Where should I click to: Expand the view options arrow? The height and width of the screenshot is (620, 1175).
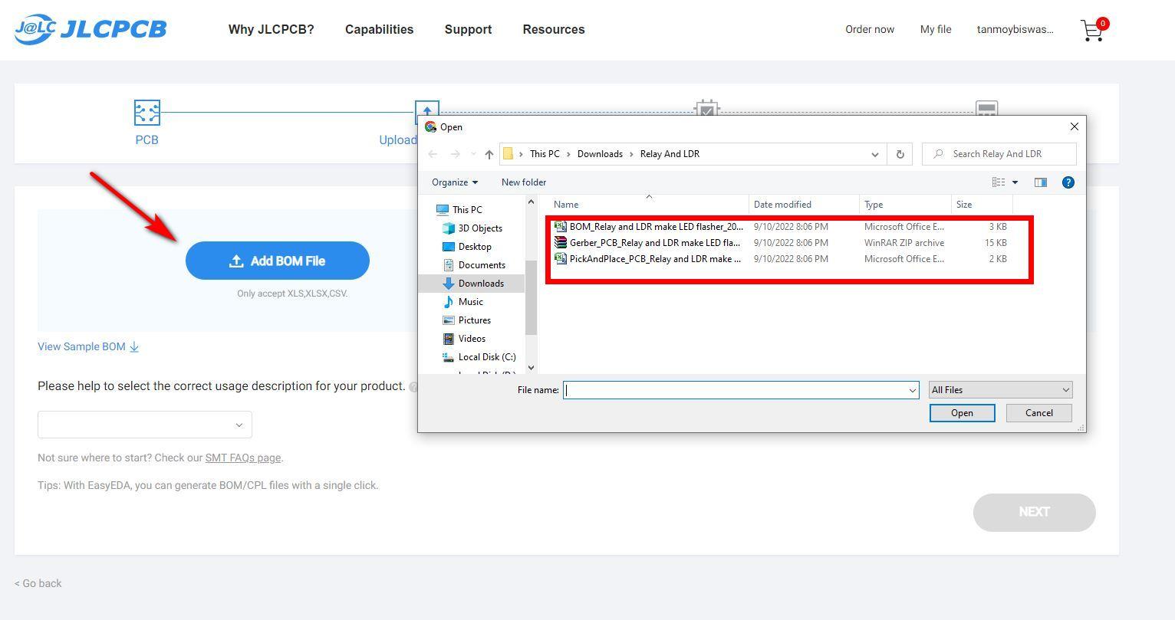click(1015, 182)
